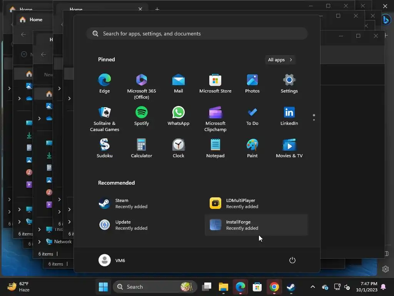Open settings gear at right edge
Image resolution: width=394 pixels, height=296 pixels.
point(386,269)
